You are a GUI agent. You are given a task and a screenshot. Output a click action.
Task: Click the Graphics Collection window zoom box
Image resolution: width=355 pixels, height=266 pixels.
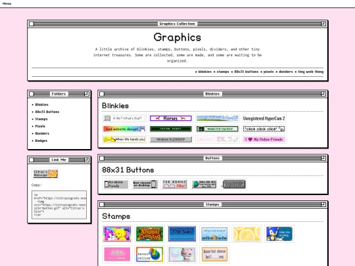pos(323,24)
